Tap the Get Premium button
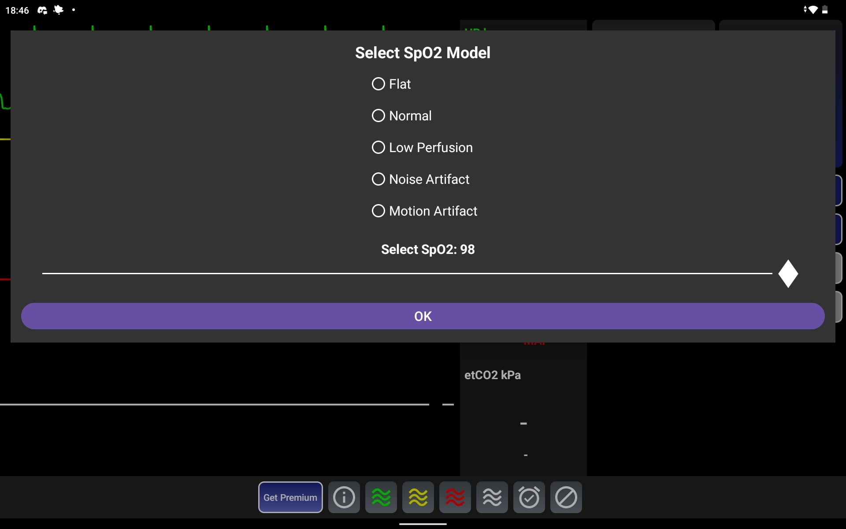 point(290,497)
